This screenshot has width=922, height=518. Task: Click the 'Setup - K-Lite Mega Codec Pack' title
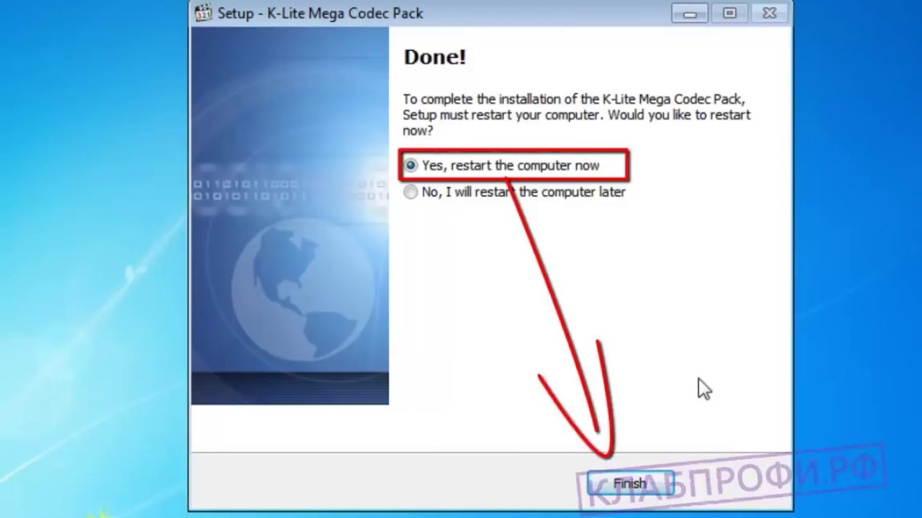coord(321,13)
